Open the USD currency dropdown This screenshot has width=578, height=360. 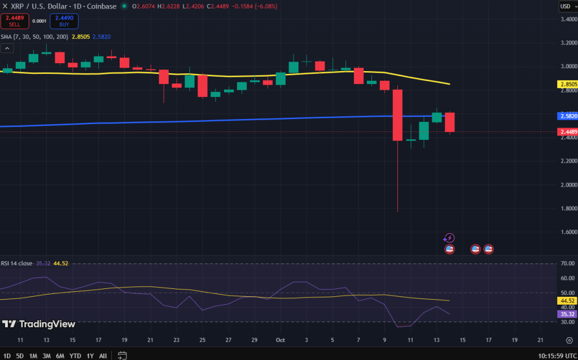[x=566, y=6]
